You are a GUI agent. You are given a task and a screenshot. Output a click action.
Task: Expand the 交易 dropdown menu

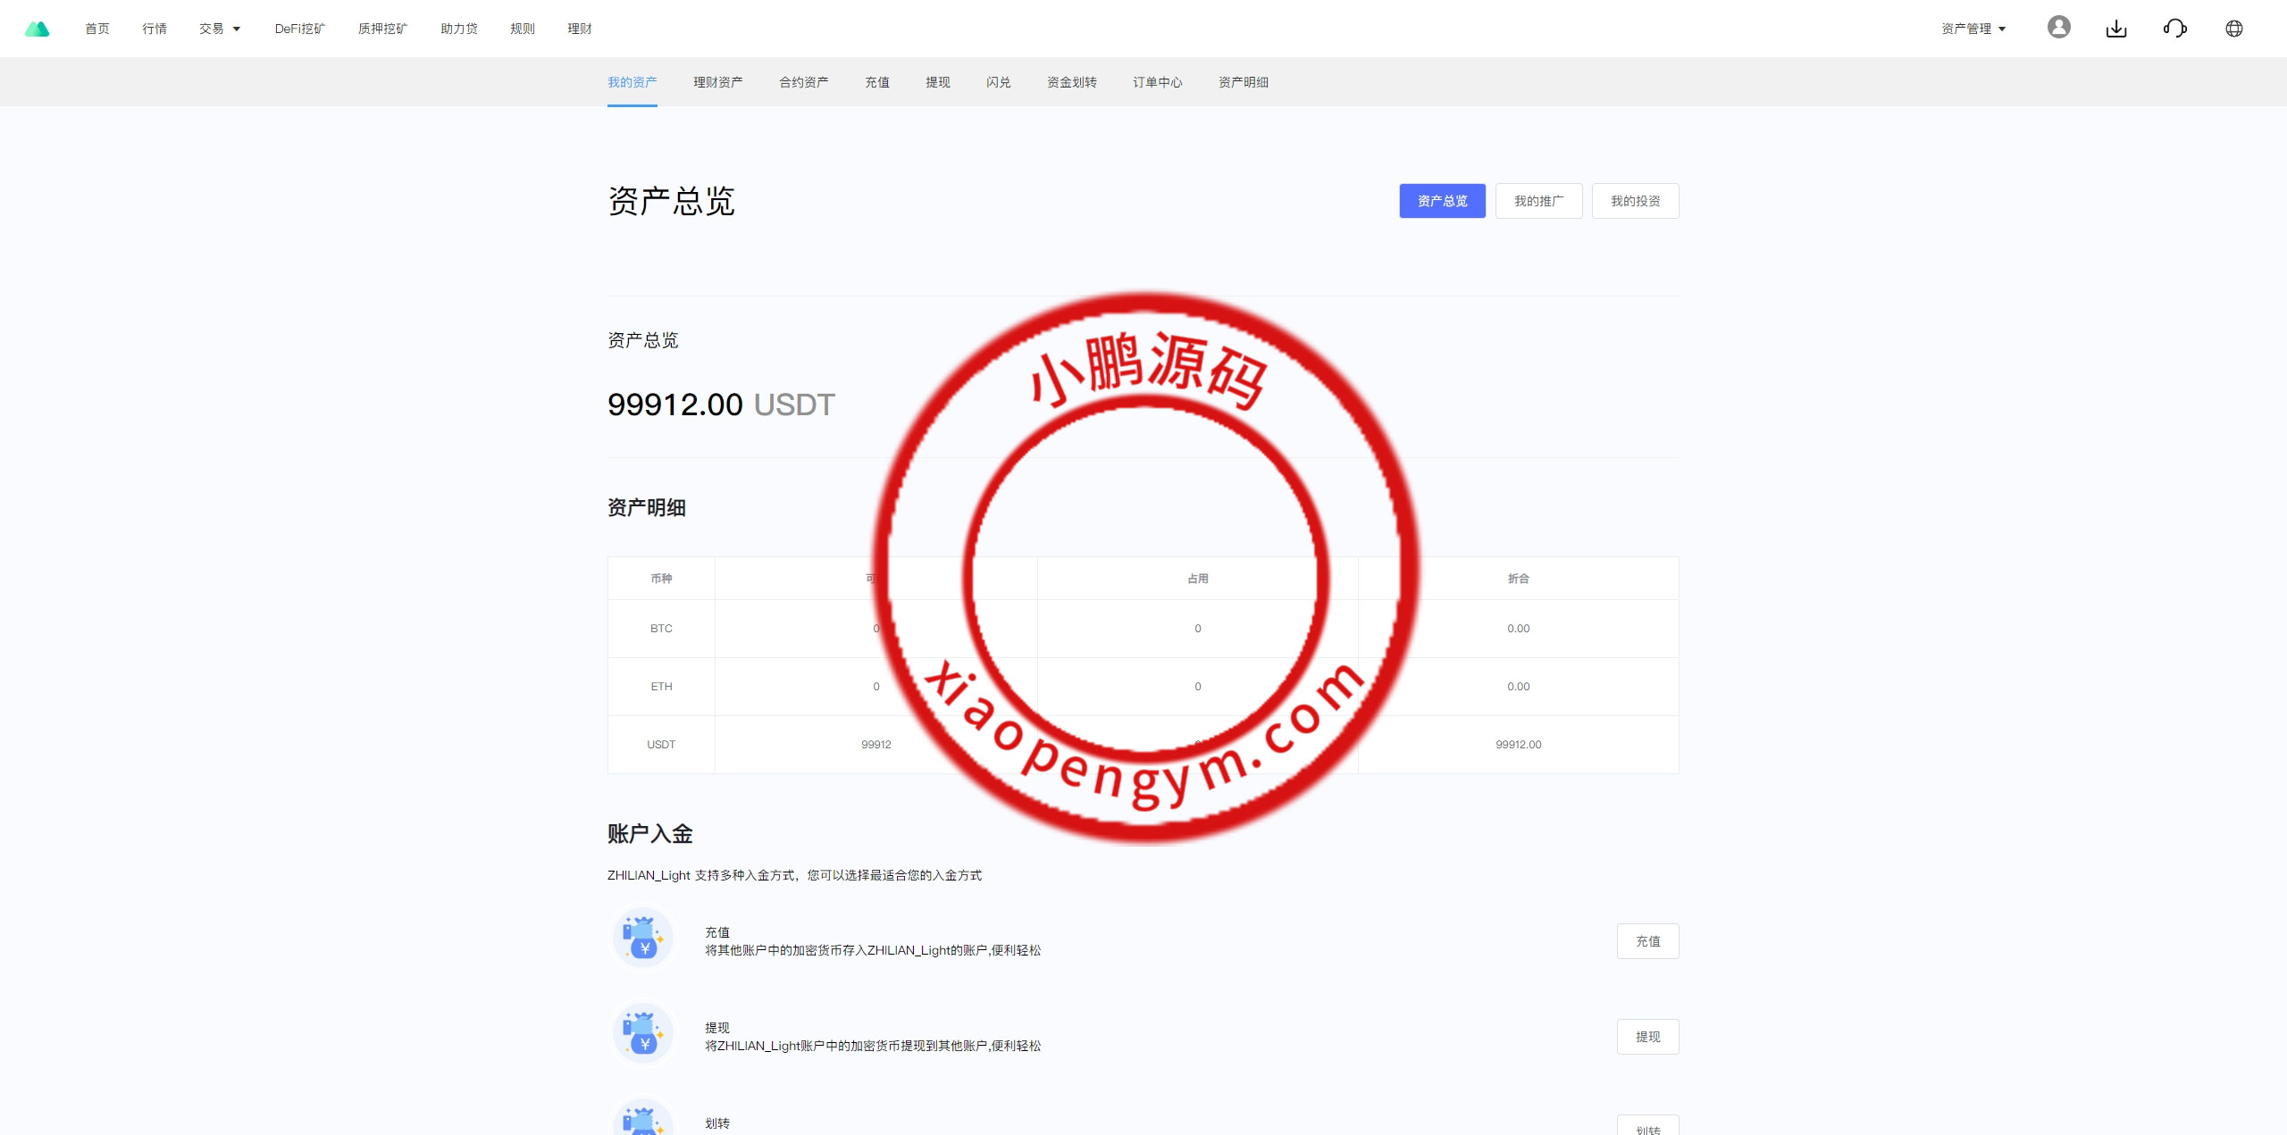click(220, 29)
